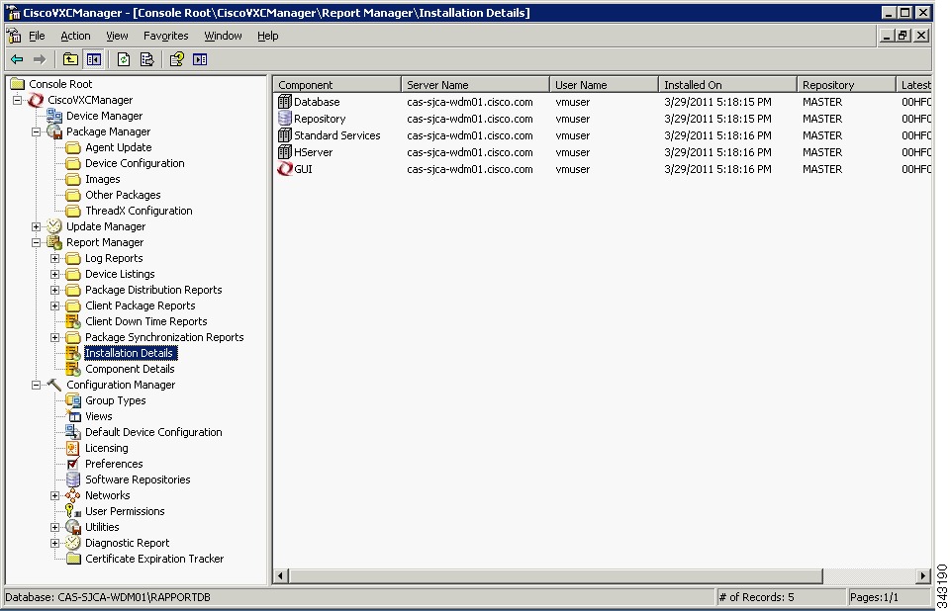Screen dimensions: 951x611
Task: Open the Help menu
Action: [267, 36]
